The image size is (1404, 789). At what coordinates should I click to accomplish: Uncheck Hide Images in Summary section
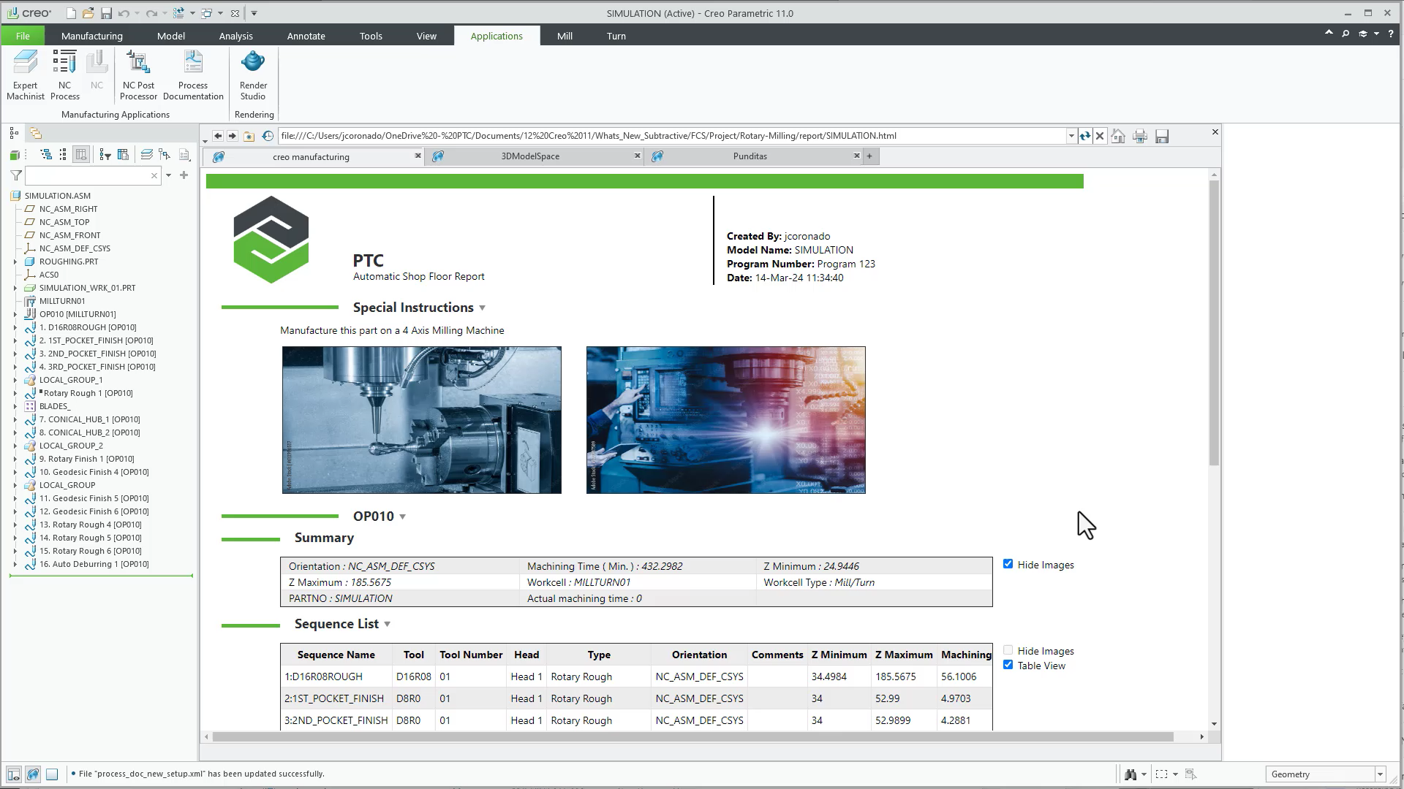(x=1008, y=564)
